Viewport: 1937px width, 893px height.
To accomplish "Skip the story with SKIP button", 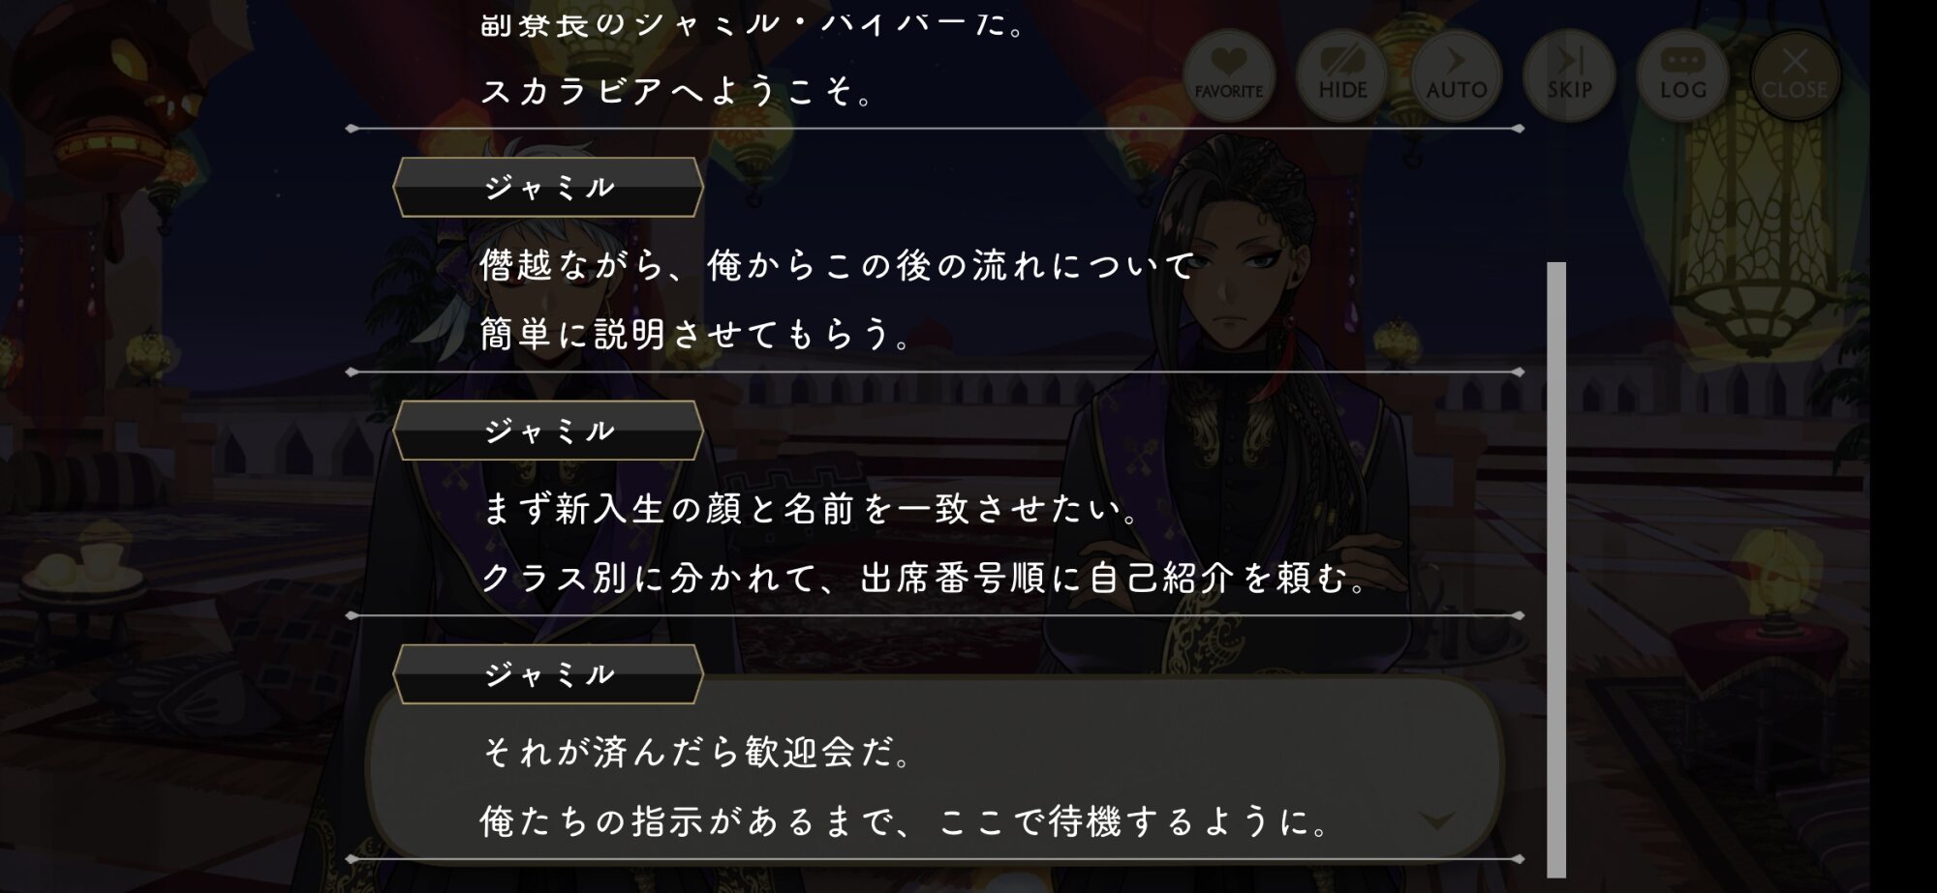I will 1569,75.
